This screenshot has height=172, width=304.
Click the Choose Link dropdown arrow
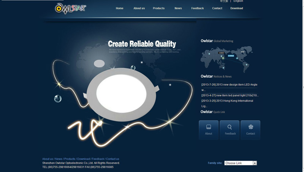point(255,163)
